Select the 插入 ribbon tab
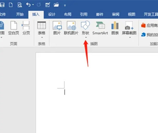The width and height of the screenshot is (158, 133). [36, 14]
